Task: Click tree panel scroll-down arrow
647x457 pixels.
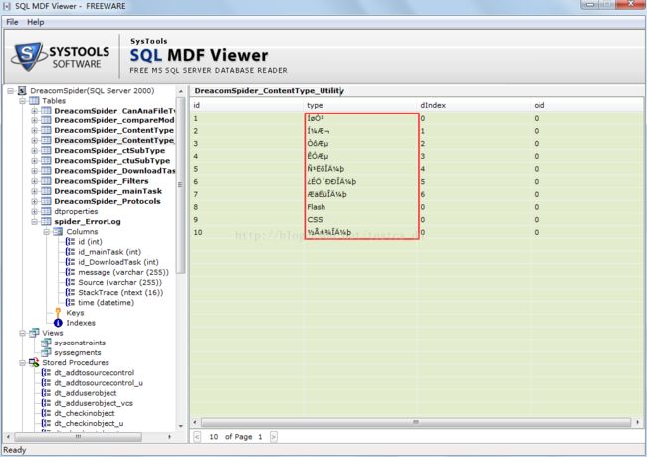Action: tap(181, 426)
